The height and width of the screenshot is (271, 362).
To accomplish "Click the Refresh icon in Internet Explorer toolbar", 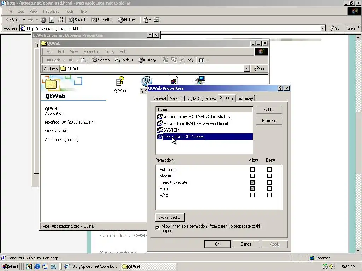I will [52, 20].
